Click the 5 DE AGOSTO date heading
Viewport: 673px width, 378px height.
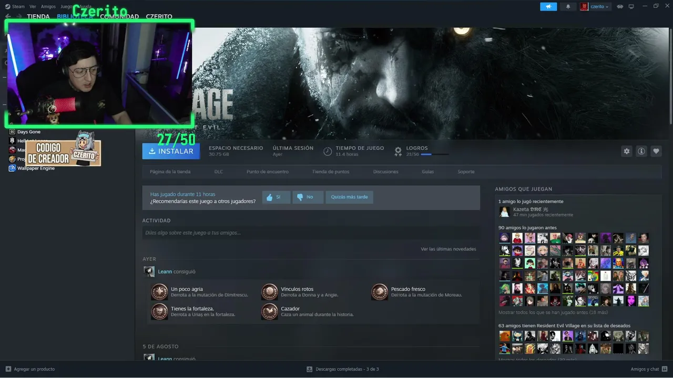coord(160,346)
